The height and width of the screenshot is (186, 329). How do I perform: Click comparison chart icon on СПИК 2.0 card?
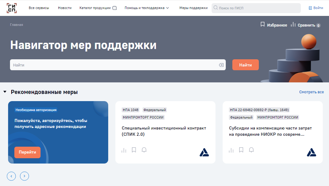tap(123, 150)
